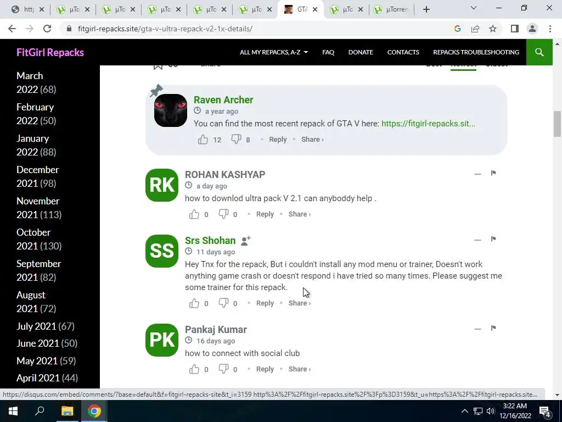Open the Chrome three-dot menu
This screenshot has height=422, width=562.
(550, 29)
